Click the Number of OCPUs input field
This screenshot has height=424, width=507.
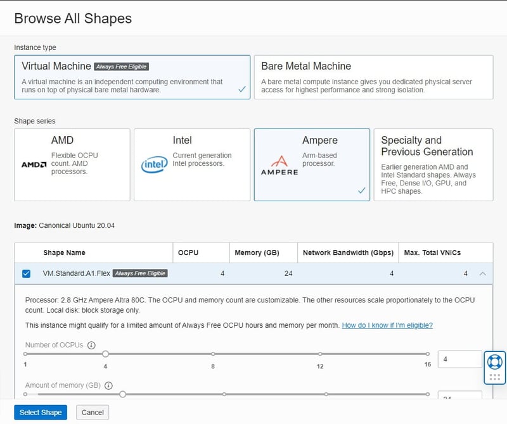point(459,359)
